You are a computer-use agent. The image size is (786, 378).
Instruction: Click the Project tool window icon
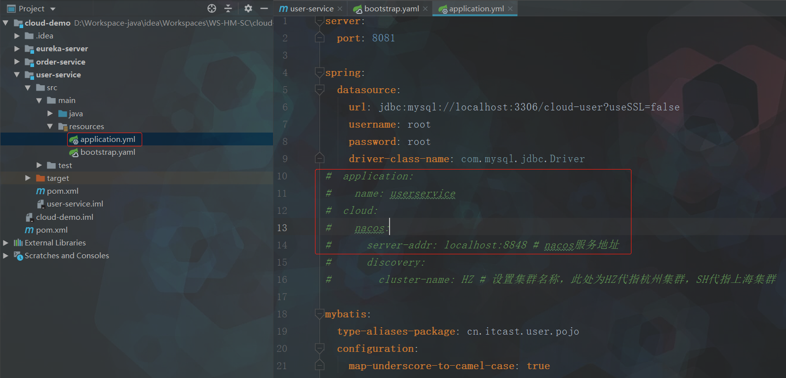11,8
